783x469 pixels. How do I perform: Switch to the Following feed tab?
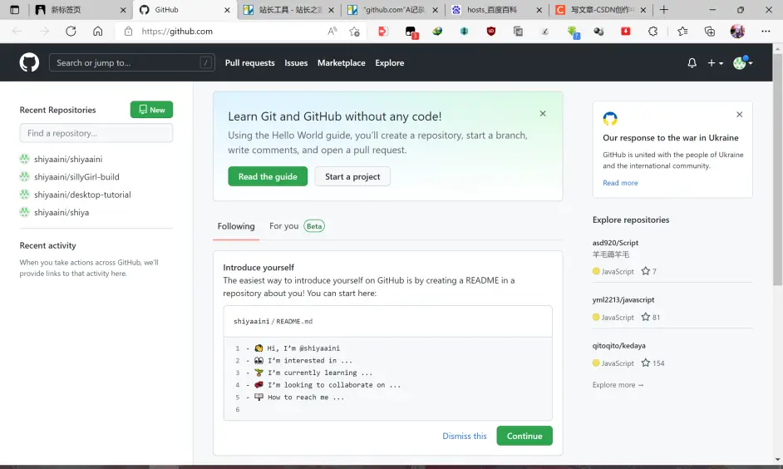point(236,226)
